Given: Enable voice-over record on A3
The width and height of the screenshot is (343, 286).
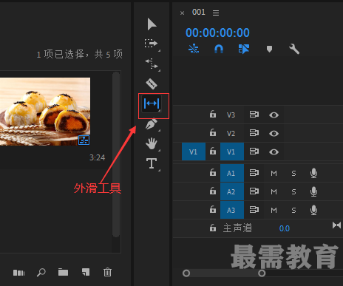Looking at the screenshot, I should (313, 210).
